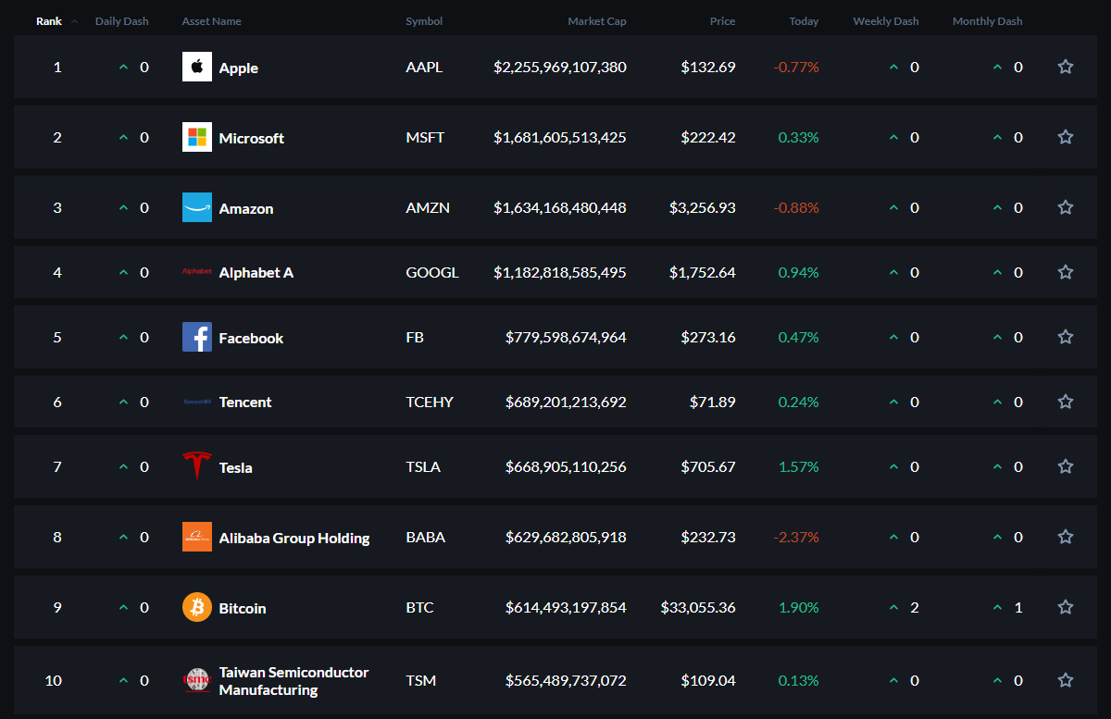Click the Alphabet A logo icon
Image resolution: width=1111 pixels, height=719 pixels.
197,272
